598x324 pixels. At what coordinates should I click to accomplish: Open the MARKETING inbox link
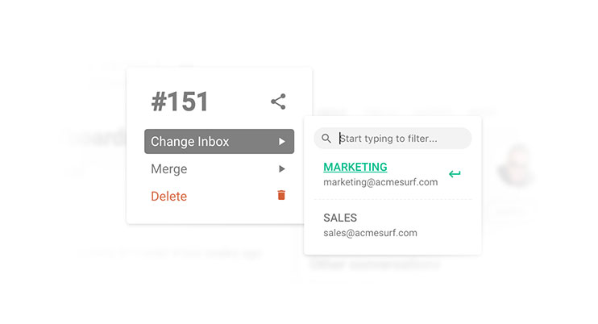tap(355, 167)
